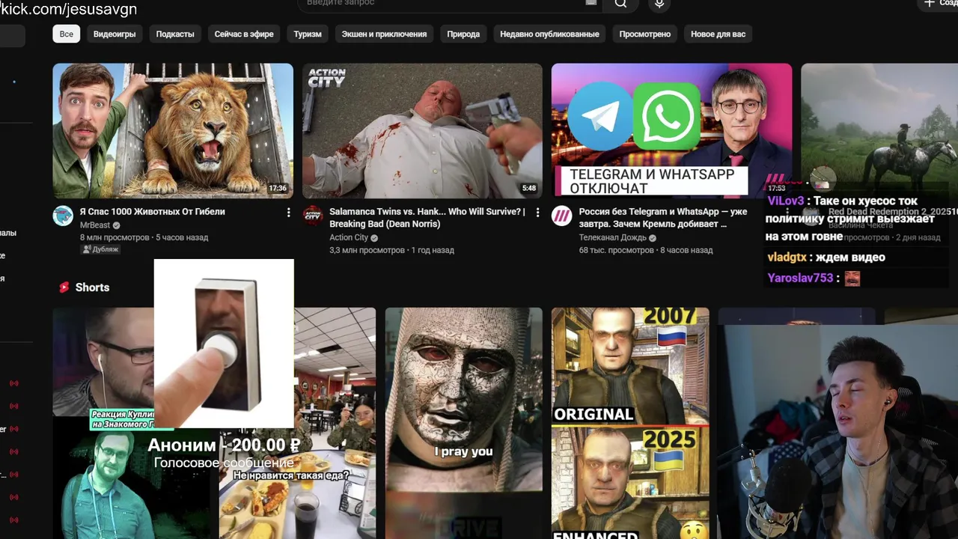The width and height of the screenshot is (958, 539).
Task: Open Action City channel name link
Action: point(349,237)
